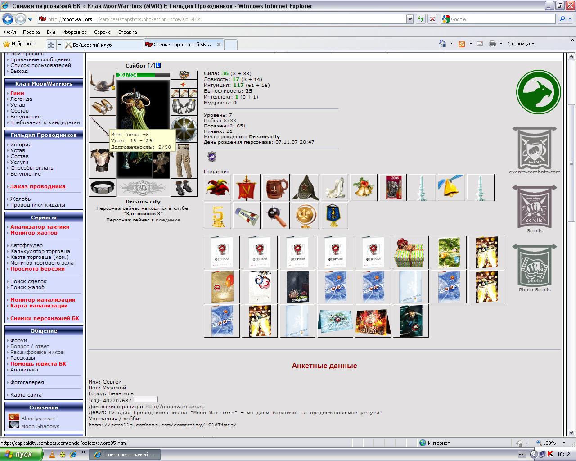Open the Заказ проводника sidebar link
This screenshot has width=576, height=461.
[38, 186]
